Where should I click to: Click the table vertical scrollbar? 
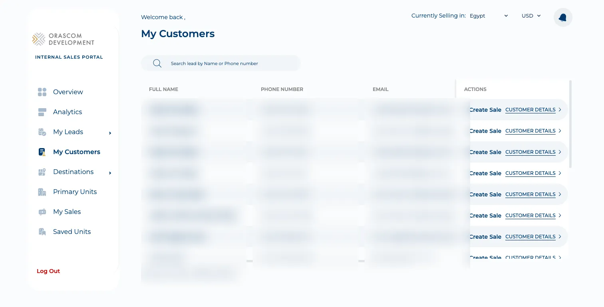coord(570,124)
